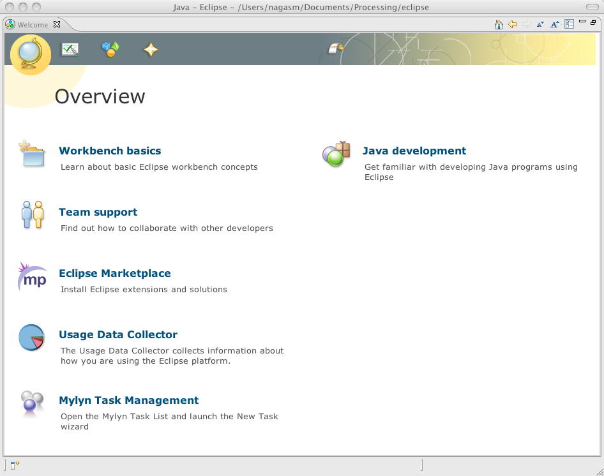
Task: Open the What's New star icon
Action: click(x=151, y=50)
